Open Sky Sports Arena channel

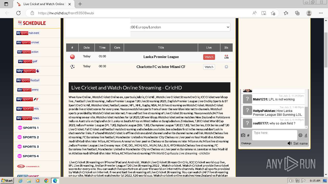coord(28,90)
